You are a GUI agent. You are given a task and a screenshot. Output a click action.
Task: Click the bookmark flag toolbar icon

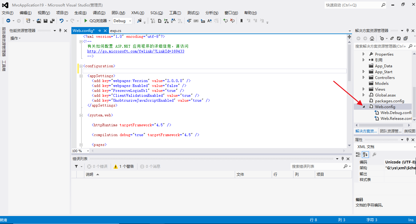(x=242, y=21)
